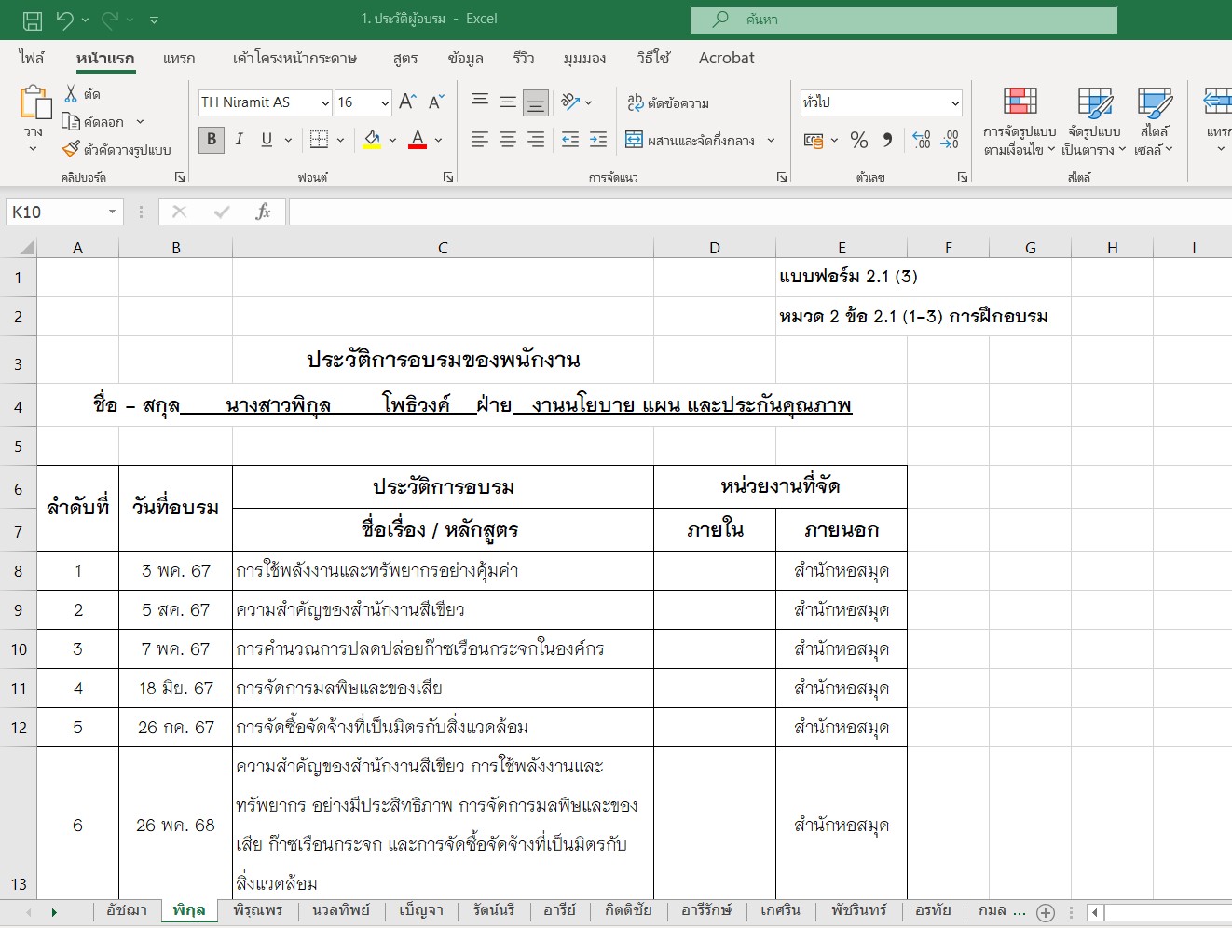Open Conditional Formatting icon
The width and height of the screenshot is (1232, 928).
(x=1020, y=121)
